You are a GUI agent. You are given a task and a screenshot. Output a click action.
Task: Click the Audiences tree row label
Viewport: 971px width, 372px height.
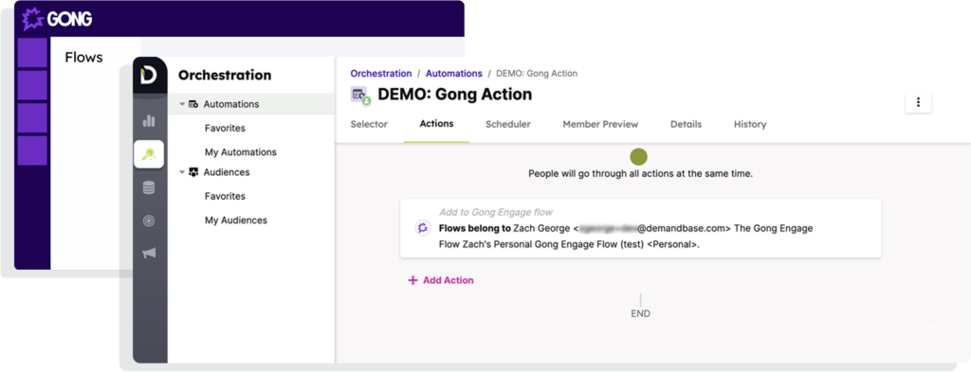click(227, 172)
